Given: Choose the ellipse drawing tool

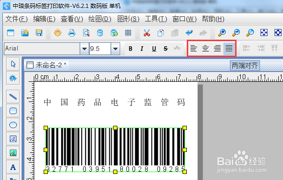Looking at the screenshot, I should pyautogui.click(x=13, y=125).
